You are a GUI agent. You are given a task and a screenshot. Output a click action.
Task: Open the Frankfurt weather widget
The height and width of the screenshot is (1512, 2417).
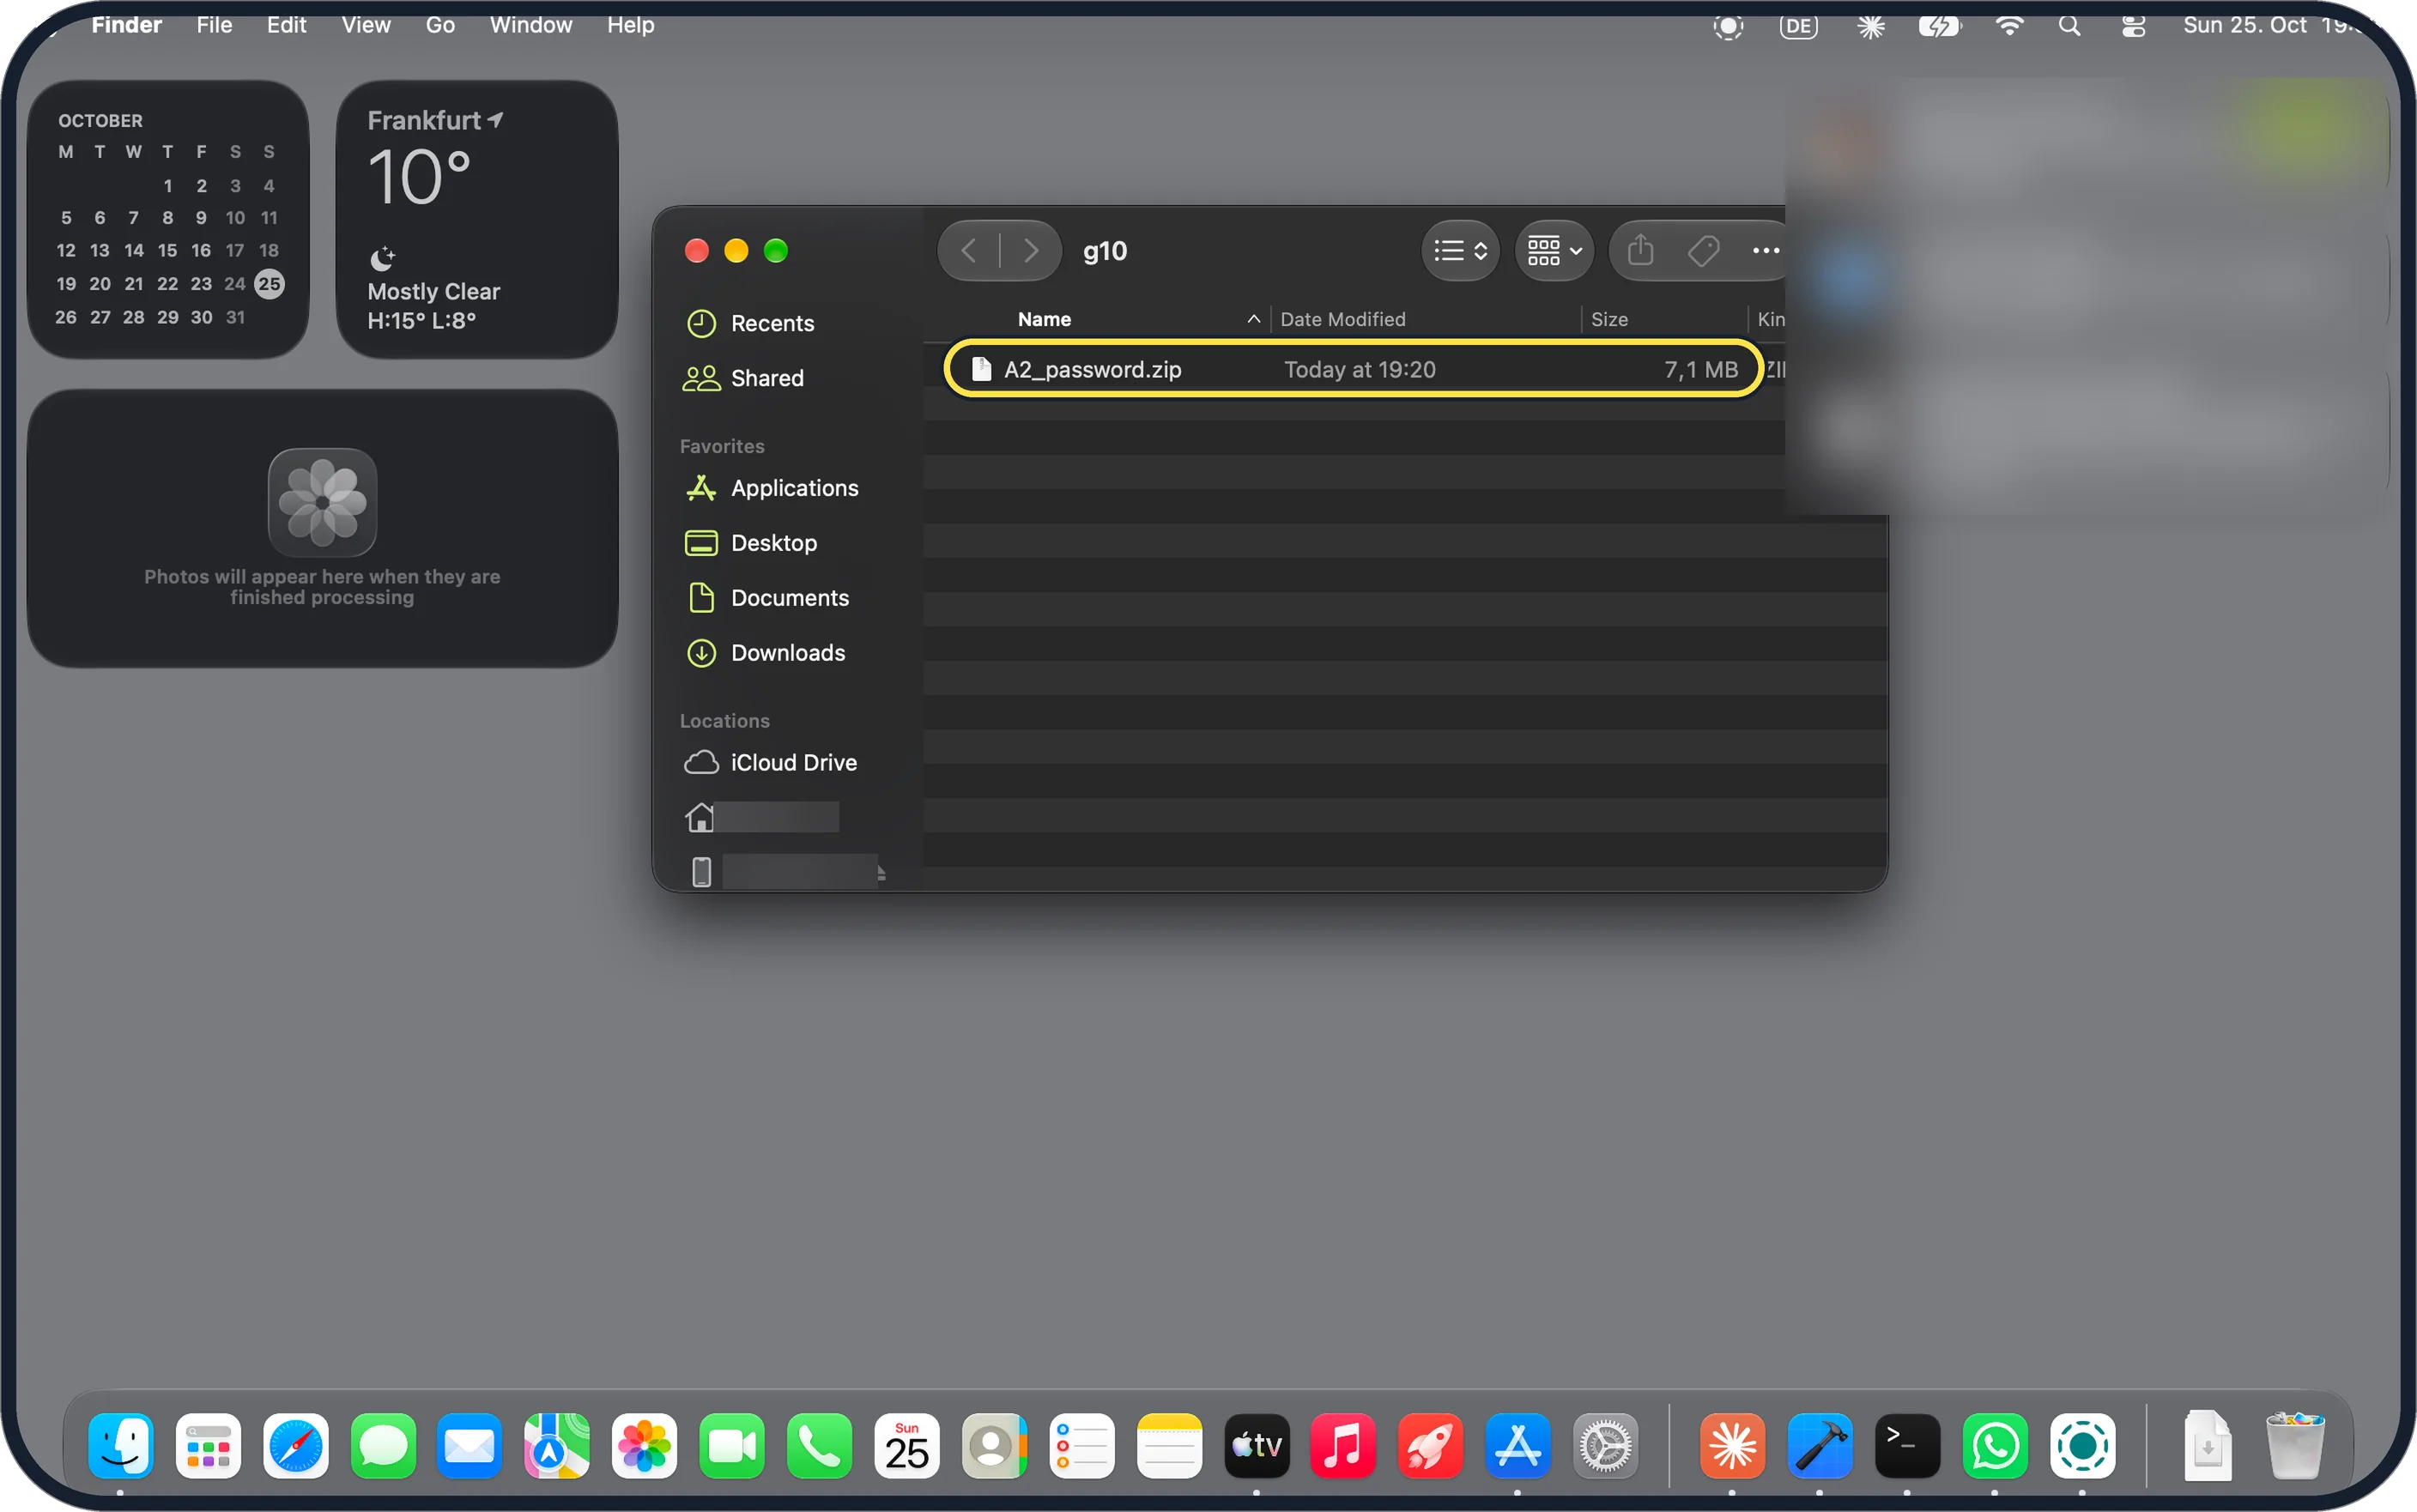coord(476,219)
